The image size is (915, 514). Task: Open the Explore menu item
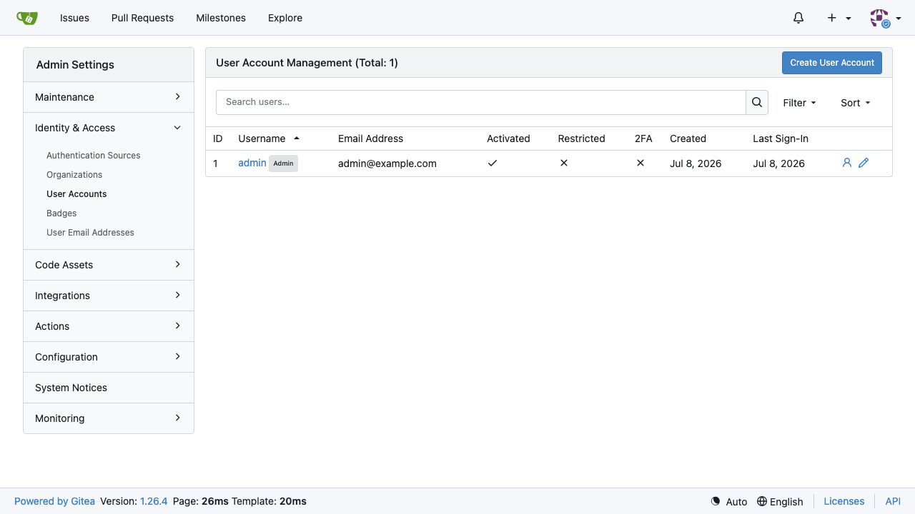pos(285,18)
